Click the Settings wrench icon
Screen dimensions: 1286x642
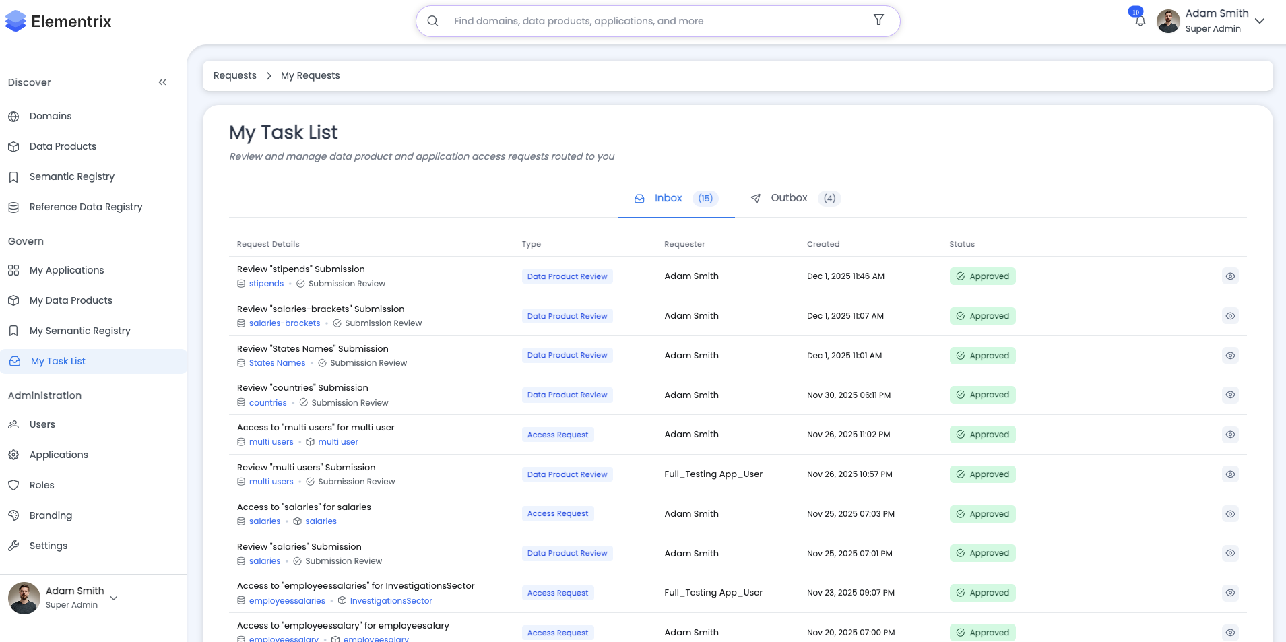click(x=13, y=546)
